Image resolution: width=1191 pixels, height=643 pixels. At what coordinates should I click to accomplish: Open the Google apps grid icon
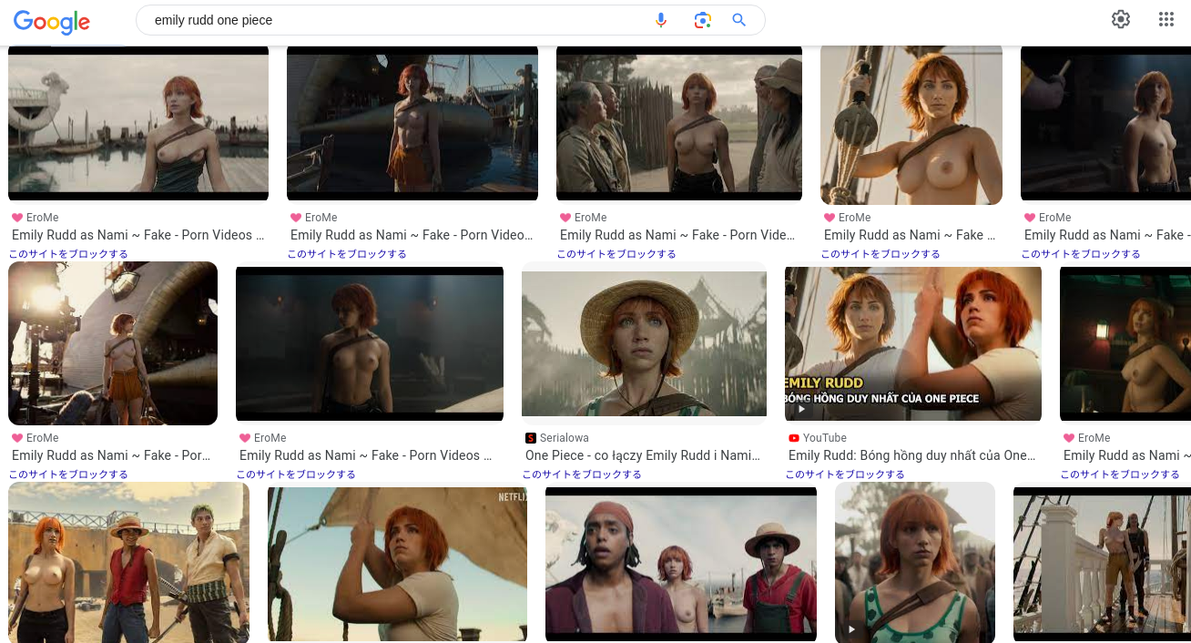pyautogui.click(x=1166, y=19)
